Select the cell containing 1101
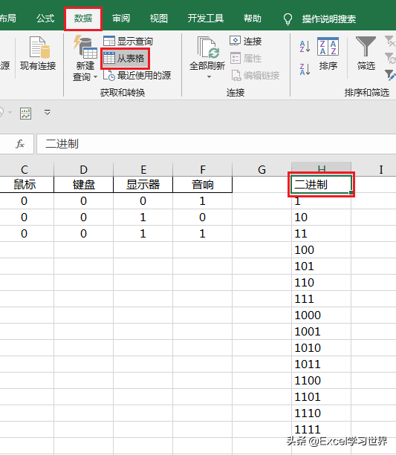 (x=322, y=396)
